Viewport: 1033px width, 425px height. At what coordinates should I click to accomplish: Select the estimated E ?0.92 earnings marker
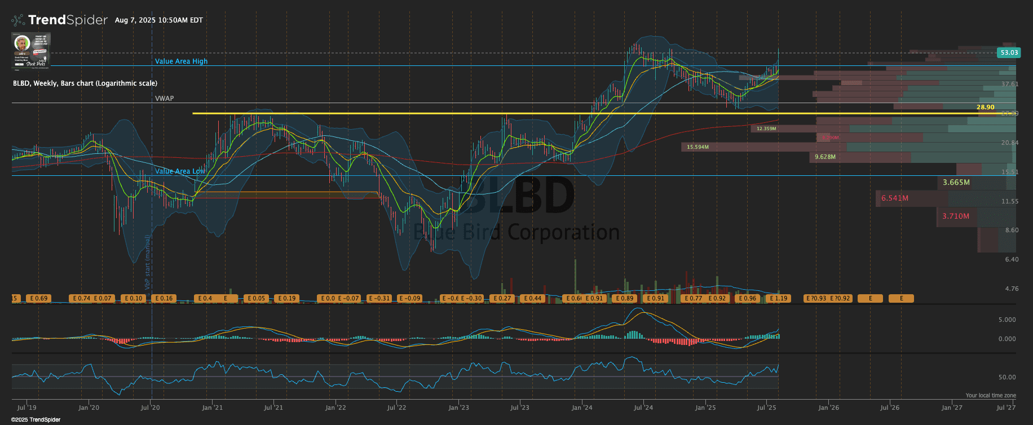(840, 298)
